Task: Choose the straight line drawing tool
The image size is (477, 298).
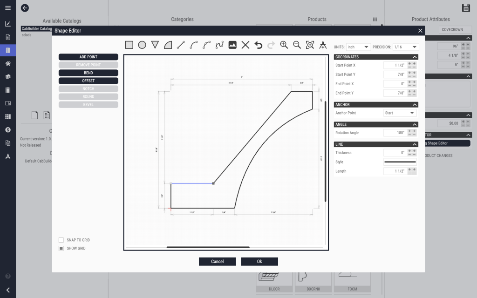Action: 181,45
